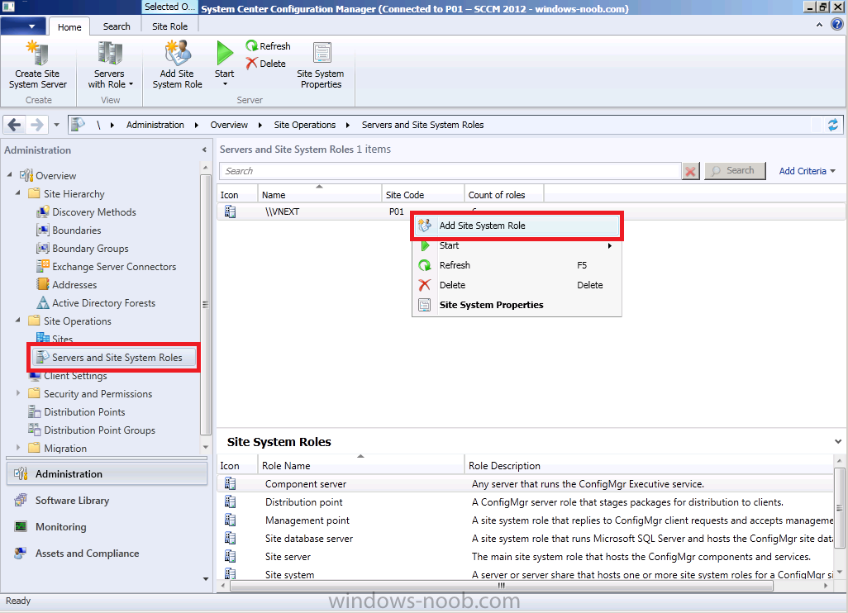This screenshot has height=613, width=848.
Task: Clear search with the red X button
Action: tap(691, 171)
